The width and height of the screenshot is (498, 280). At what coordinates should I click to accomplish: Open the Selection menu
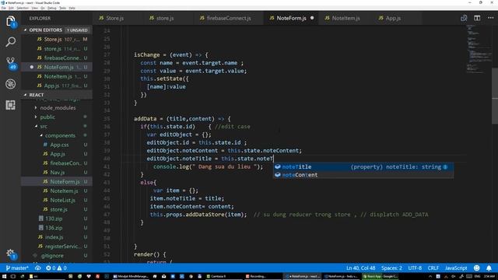coord(23,8)
